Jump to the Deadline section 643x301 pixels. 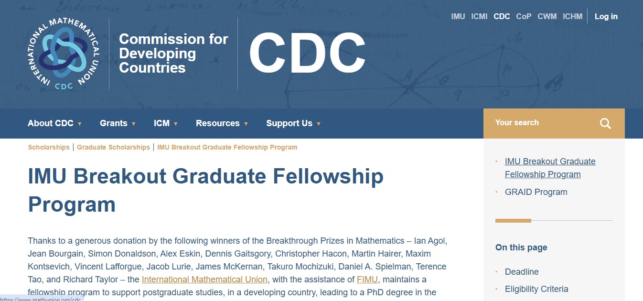click(522, 272)
